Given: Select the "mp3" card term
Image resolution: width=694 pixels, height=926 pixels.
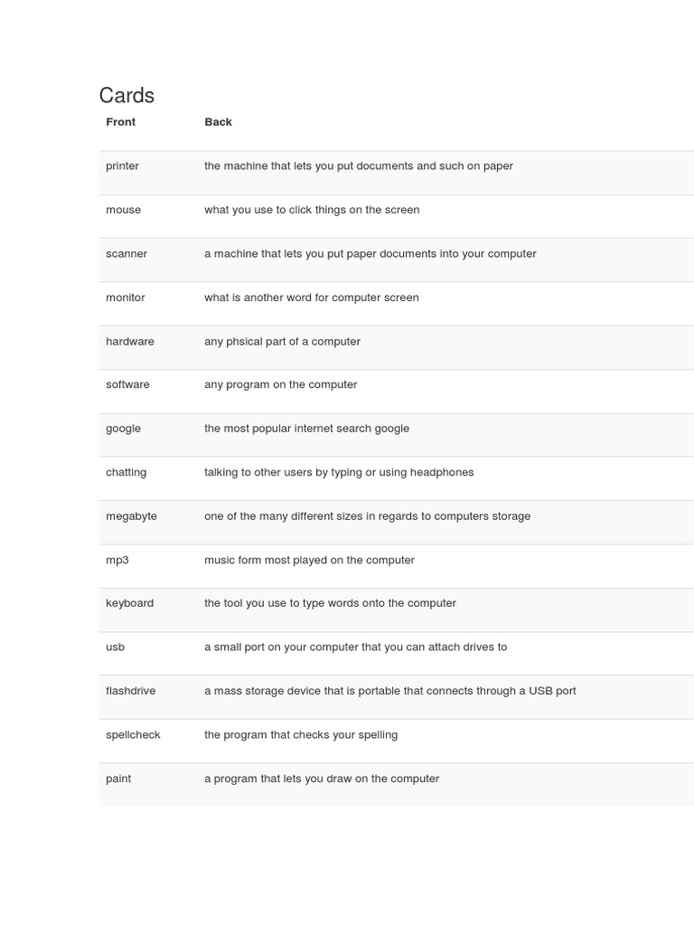Looking at the screenshot, I should (x=117, y=560).
